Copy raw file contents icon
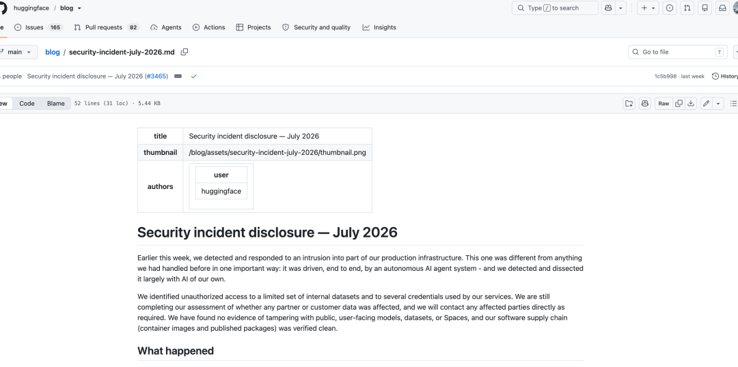738x367 pixels. (x=679, y=104)
